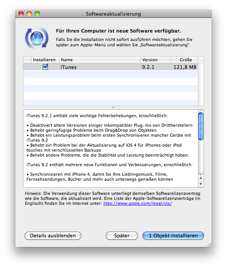Image resolution: width=227 pixels, height=268 pixels.
Task: Click version 9.2.1 cell
Action: pyautogui.click(x=148, y=67)
